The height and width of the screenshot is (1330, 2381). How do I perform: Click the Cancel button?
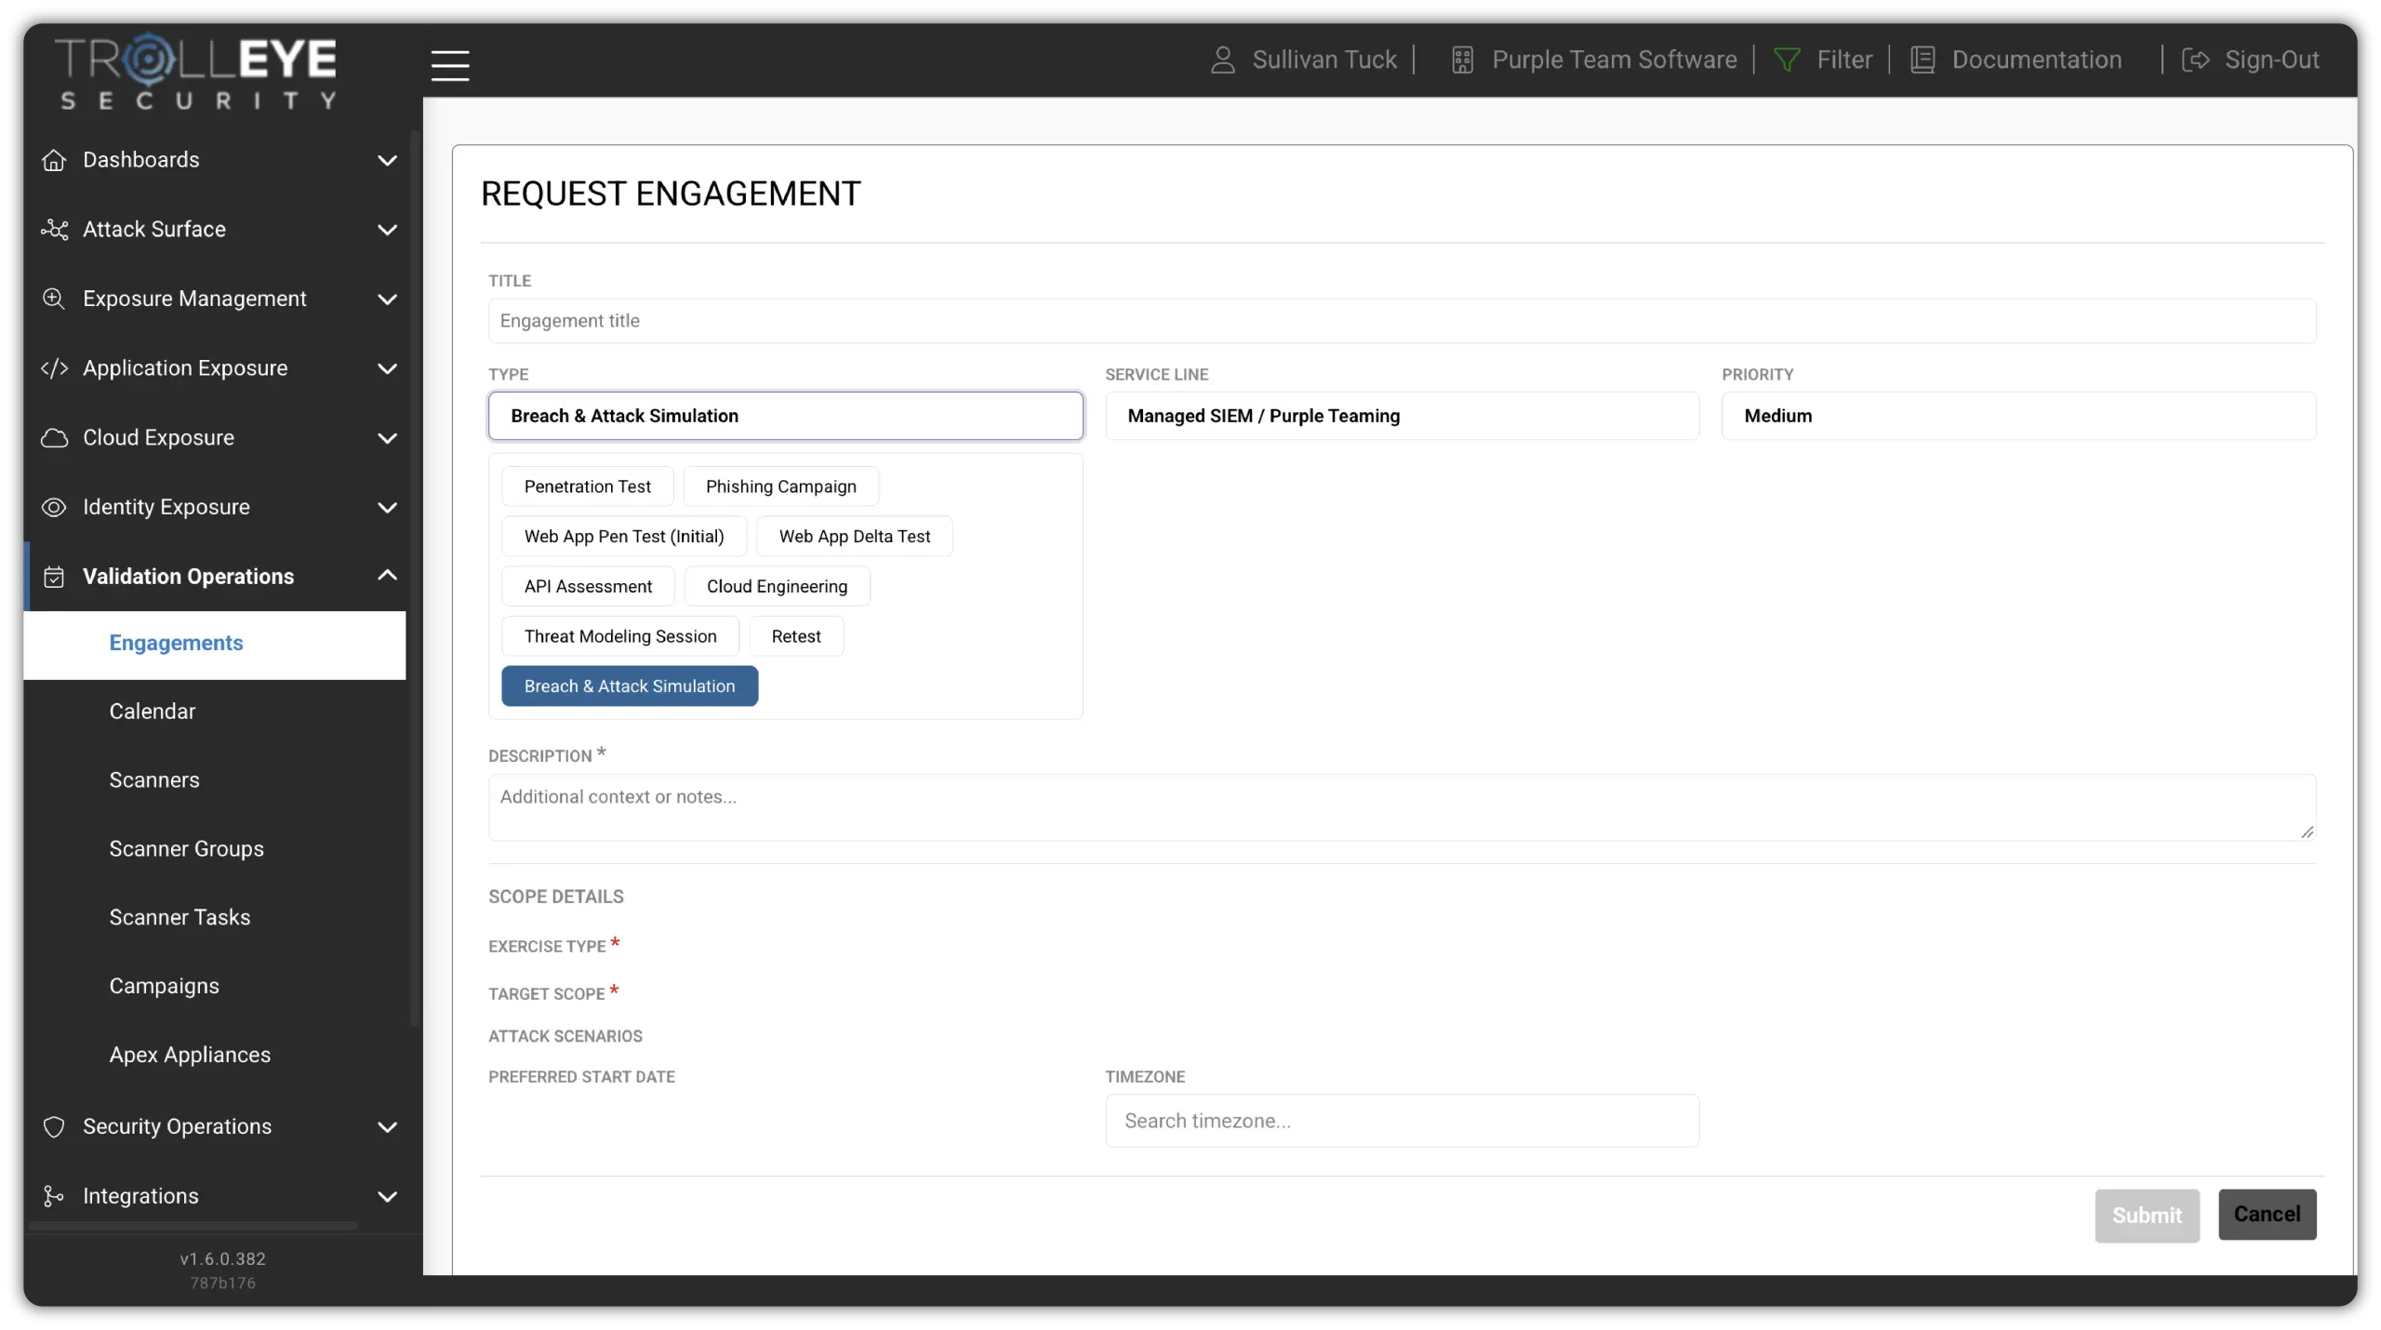click(x=2267, y=1215)
